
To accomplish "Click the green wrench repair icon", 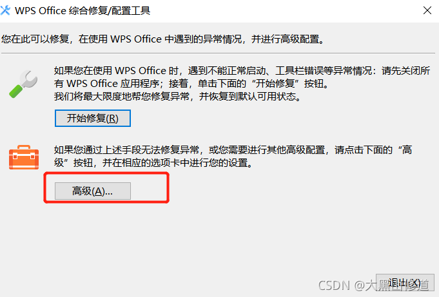I will tap(23, 84).
